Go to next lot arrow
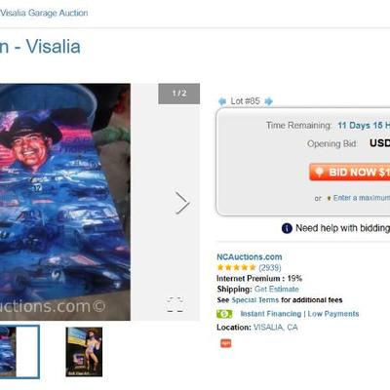Viewport: 390px width, 390px height. (x=268, y=101)
